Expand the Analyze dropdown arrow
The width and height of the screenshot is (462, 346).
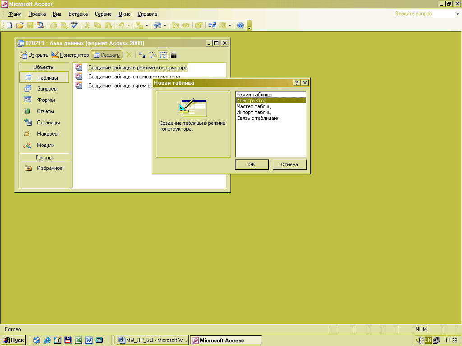tap(165, 25)
